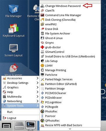
Task: Click the red cross grub-doctor icon
Action: [42, 47]
